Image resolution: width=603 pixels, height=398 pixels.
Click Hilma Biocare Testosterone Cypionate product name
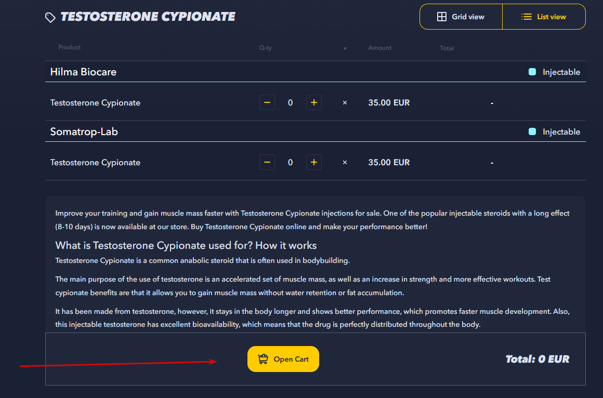[95, 103]
